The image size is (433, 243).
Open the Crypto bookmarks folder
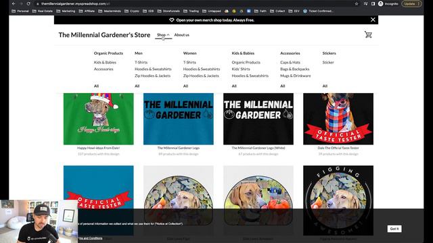(x=132, y=11)
